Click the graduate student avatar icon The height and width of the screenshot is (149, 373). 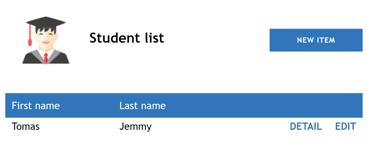click(x=46, y=40)
